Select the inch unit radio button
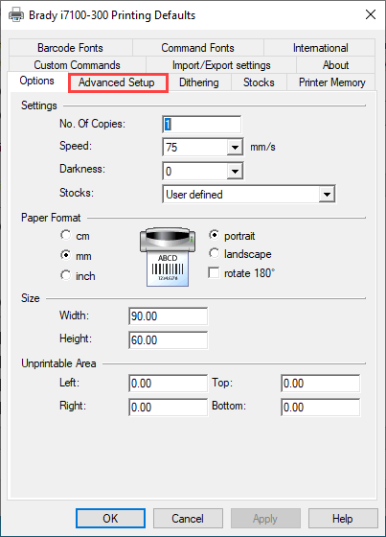The height and width of the screenshot is (537, 386). (65, 275)
